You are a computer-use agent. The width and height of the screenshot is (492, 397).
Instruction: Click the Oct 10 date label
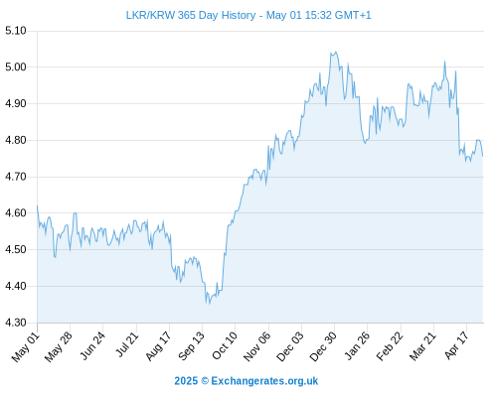click(x=225, y=345)
